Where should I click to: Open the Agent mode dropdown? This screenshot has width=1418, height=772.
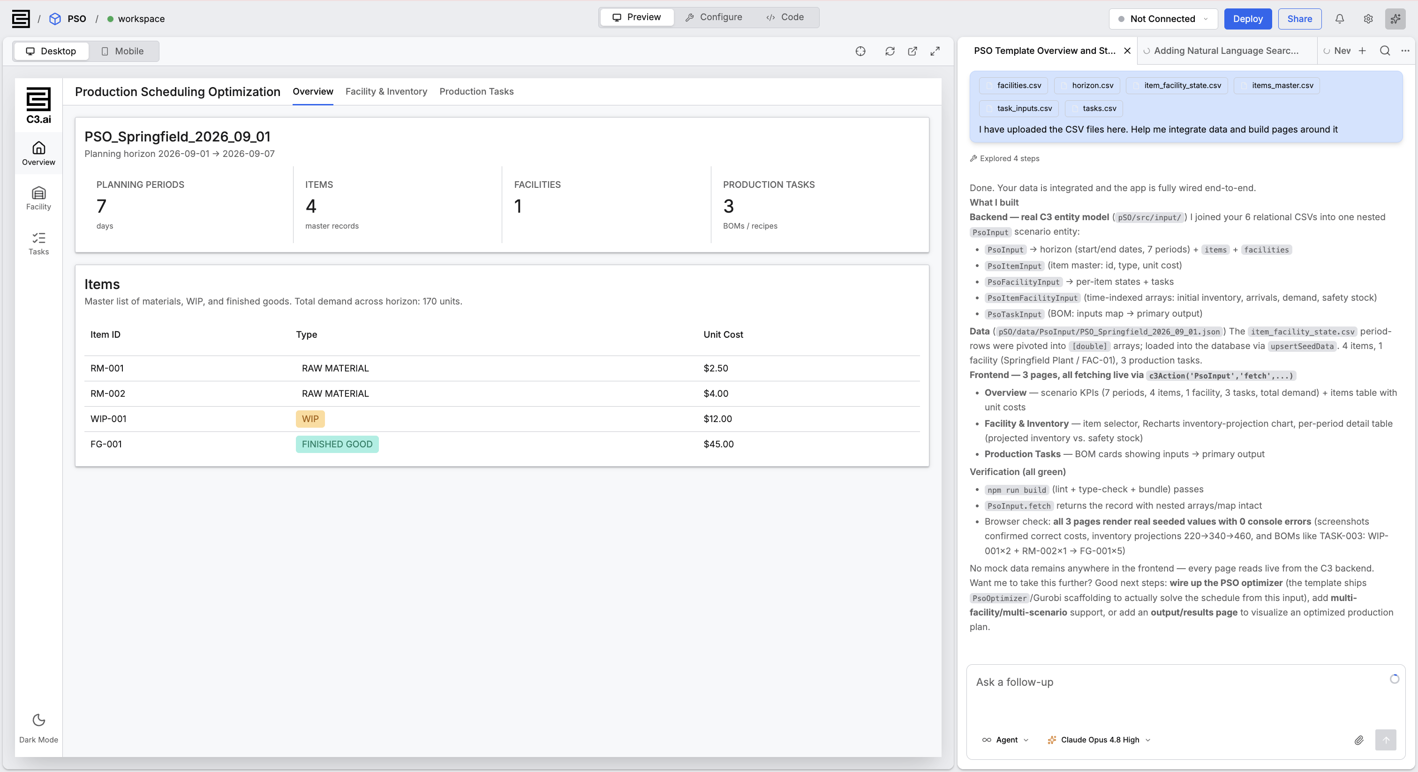click(x=1005, y=740)
